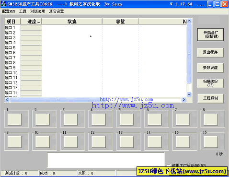Click port slot box number 9
The height and width of the screenshot is (177, 229).
pyautogui.click(x=14, y=142)
